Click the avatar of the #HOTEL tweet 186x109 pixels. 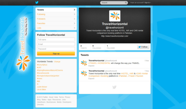tap(84, 73)
